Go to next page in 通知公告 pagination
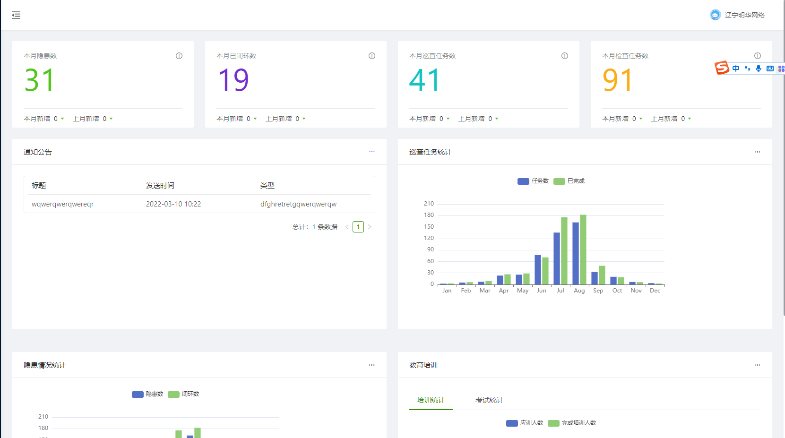The image size is (785, 438). coord(370,227)
